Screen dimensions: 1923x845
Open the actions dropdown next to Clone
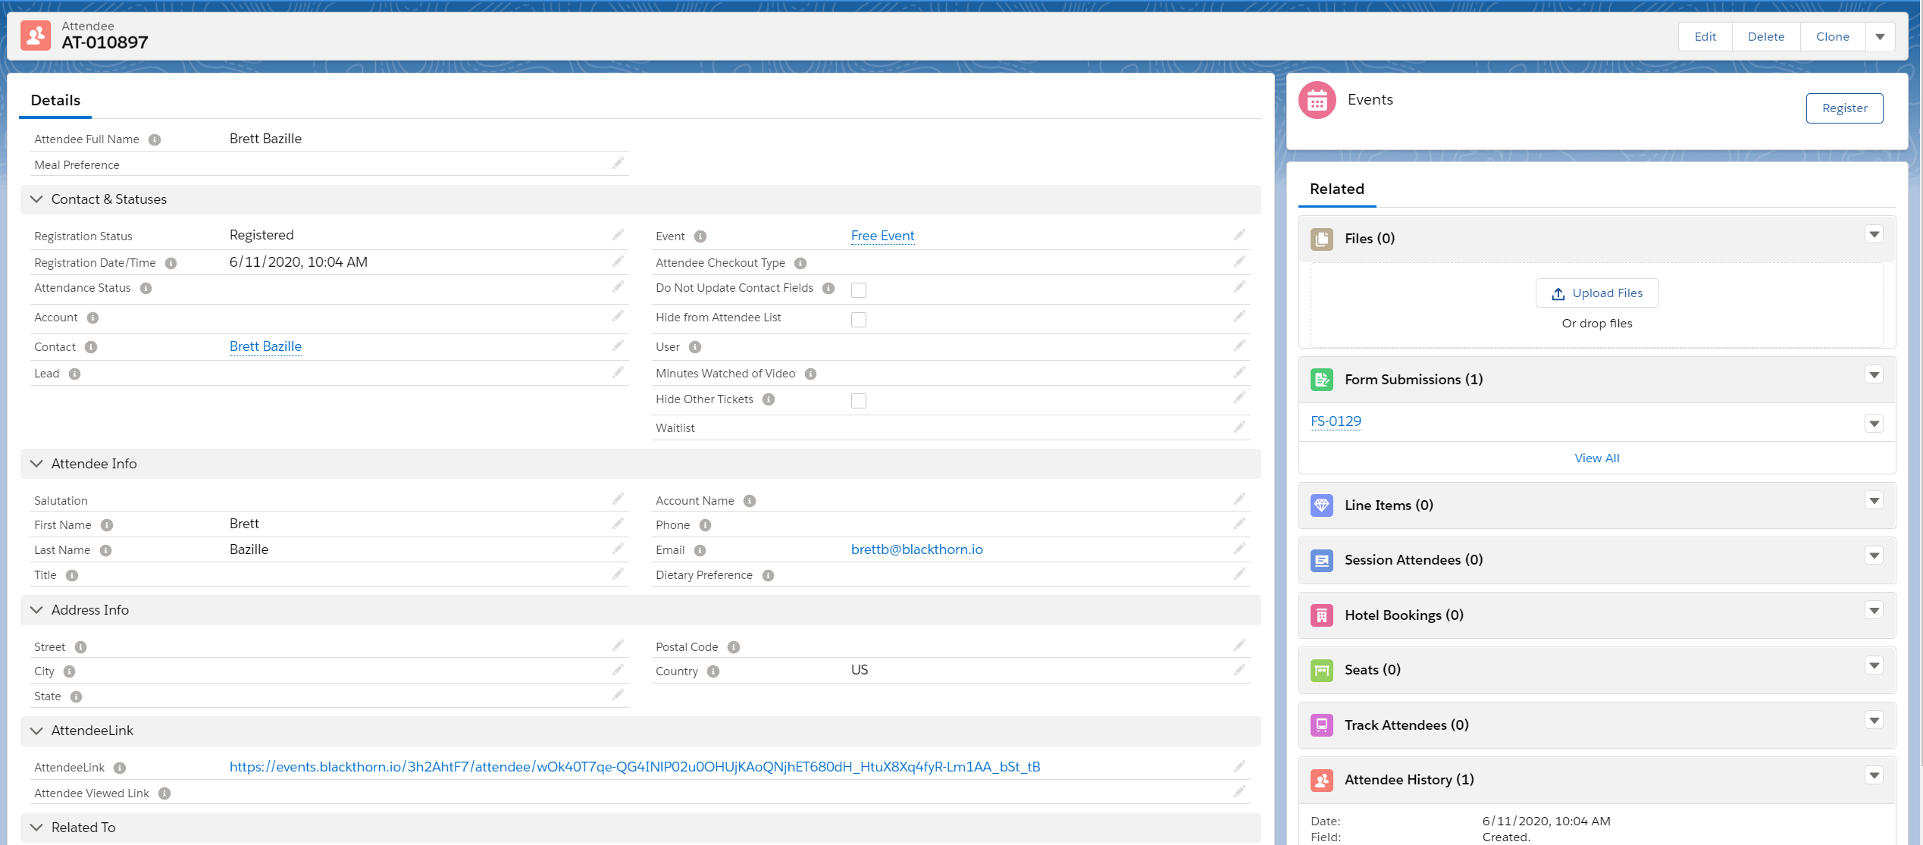1880,36
